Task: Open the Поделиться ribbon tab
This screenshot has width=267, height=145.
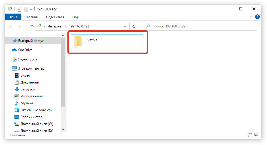Action: pos(55,17)
